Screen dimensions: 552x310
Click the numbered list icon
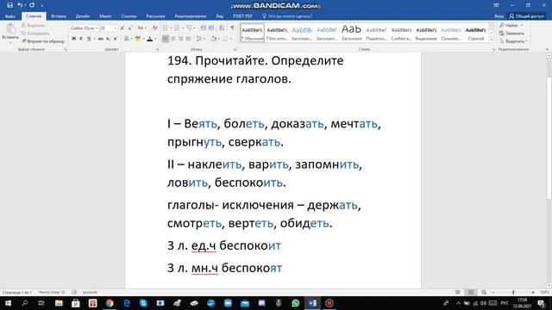[x=177, y=28]
